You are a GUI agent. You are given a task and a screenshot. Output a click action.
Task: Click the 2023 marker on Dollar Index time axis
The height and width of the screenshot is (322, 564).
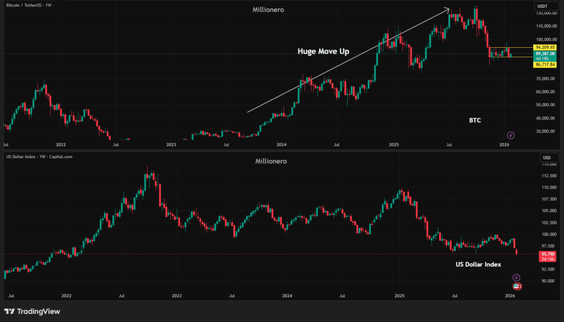tap(177, 295)
